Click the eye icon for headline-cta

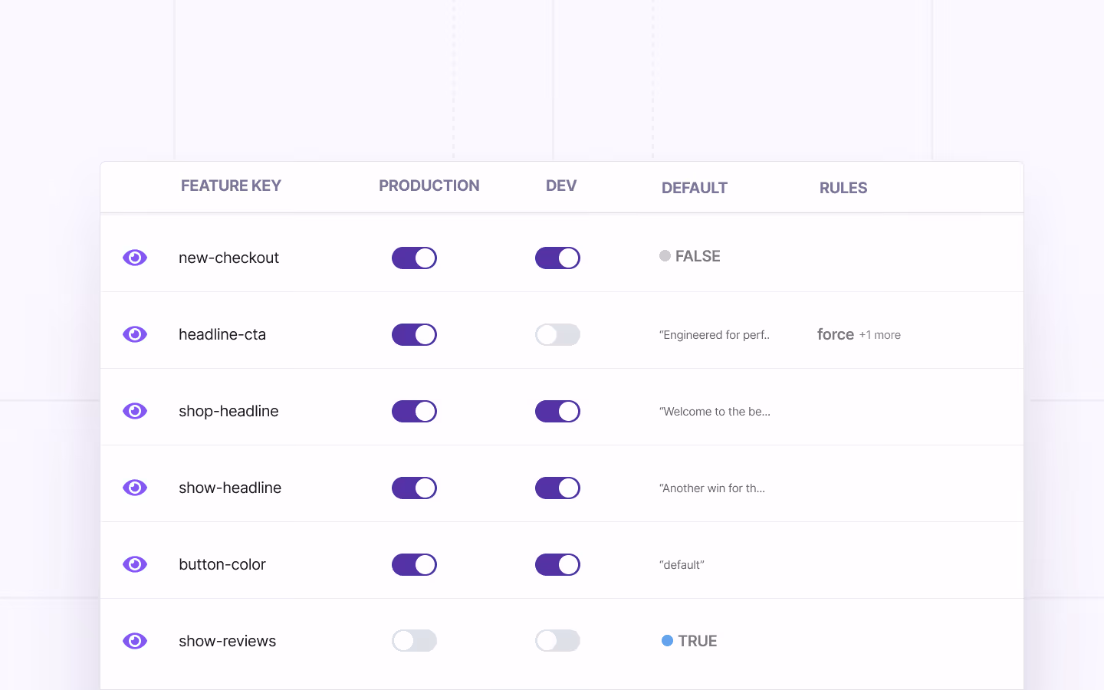[135, 334]
